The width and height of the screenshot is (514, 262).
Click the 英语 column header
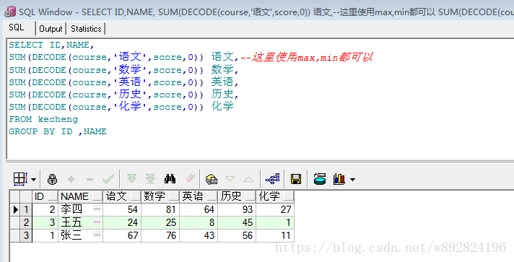tap(199, 196)
